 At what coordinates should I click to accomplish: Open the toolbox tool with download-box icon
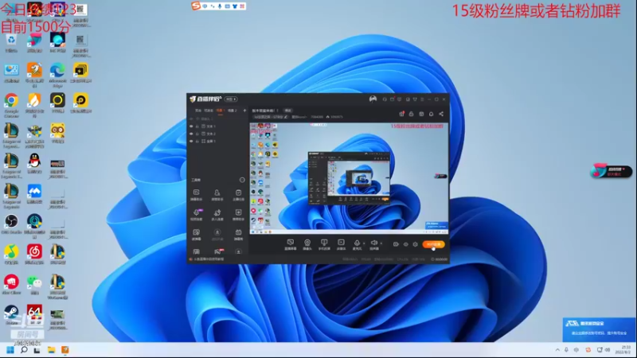pos(238,214)
